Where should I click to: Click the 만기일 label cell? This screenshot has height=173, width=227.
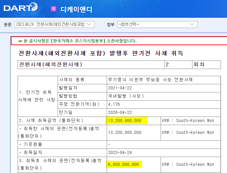click(82, 113)
